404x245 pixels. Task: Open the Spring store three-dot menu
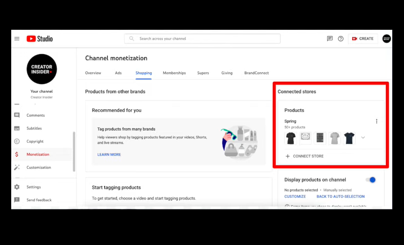point(376,121)
